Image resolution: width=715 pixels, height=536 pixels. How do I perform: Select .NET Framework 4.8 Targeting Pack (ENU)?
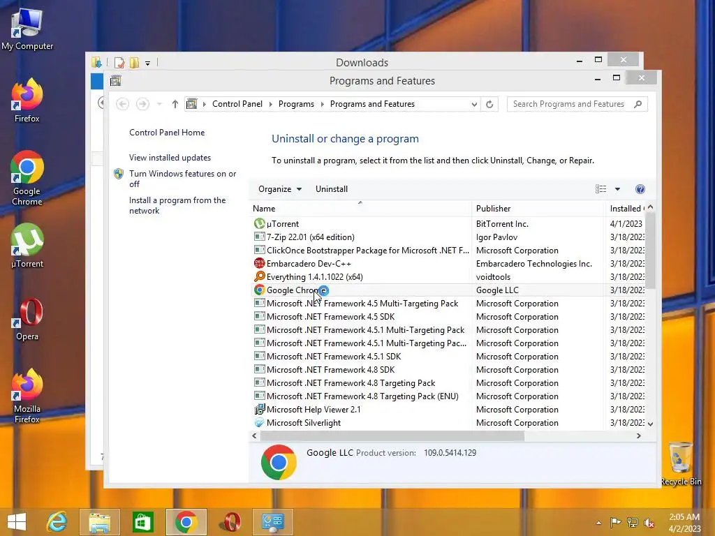449,396
